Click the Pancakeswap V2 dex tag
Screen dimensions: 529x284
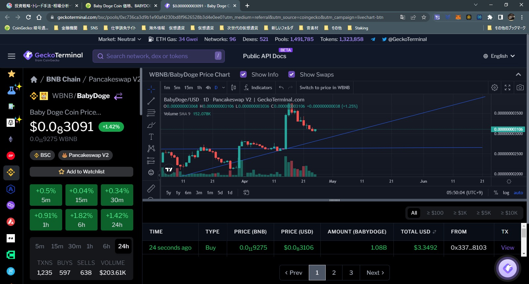click(x=85, y=155)
